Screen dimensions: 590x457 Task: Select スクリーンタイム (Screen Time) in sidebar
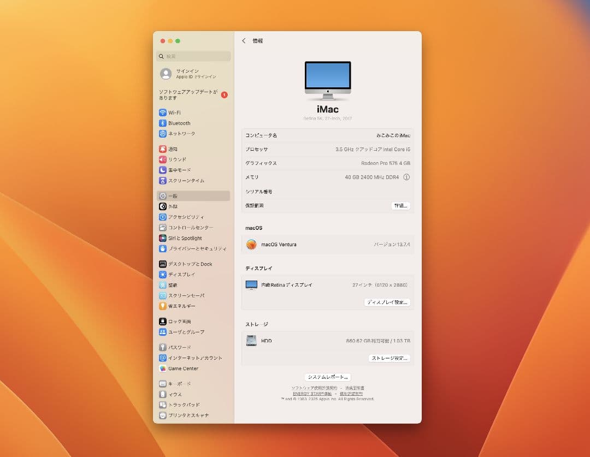[x=186, y=181]
